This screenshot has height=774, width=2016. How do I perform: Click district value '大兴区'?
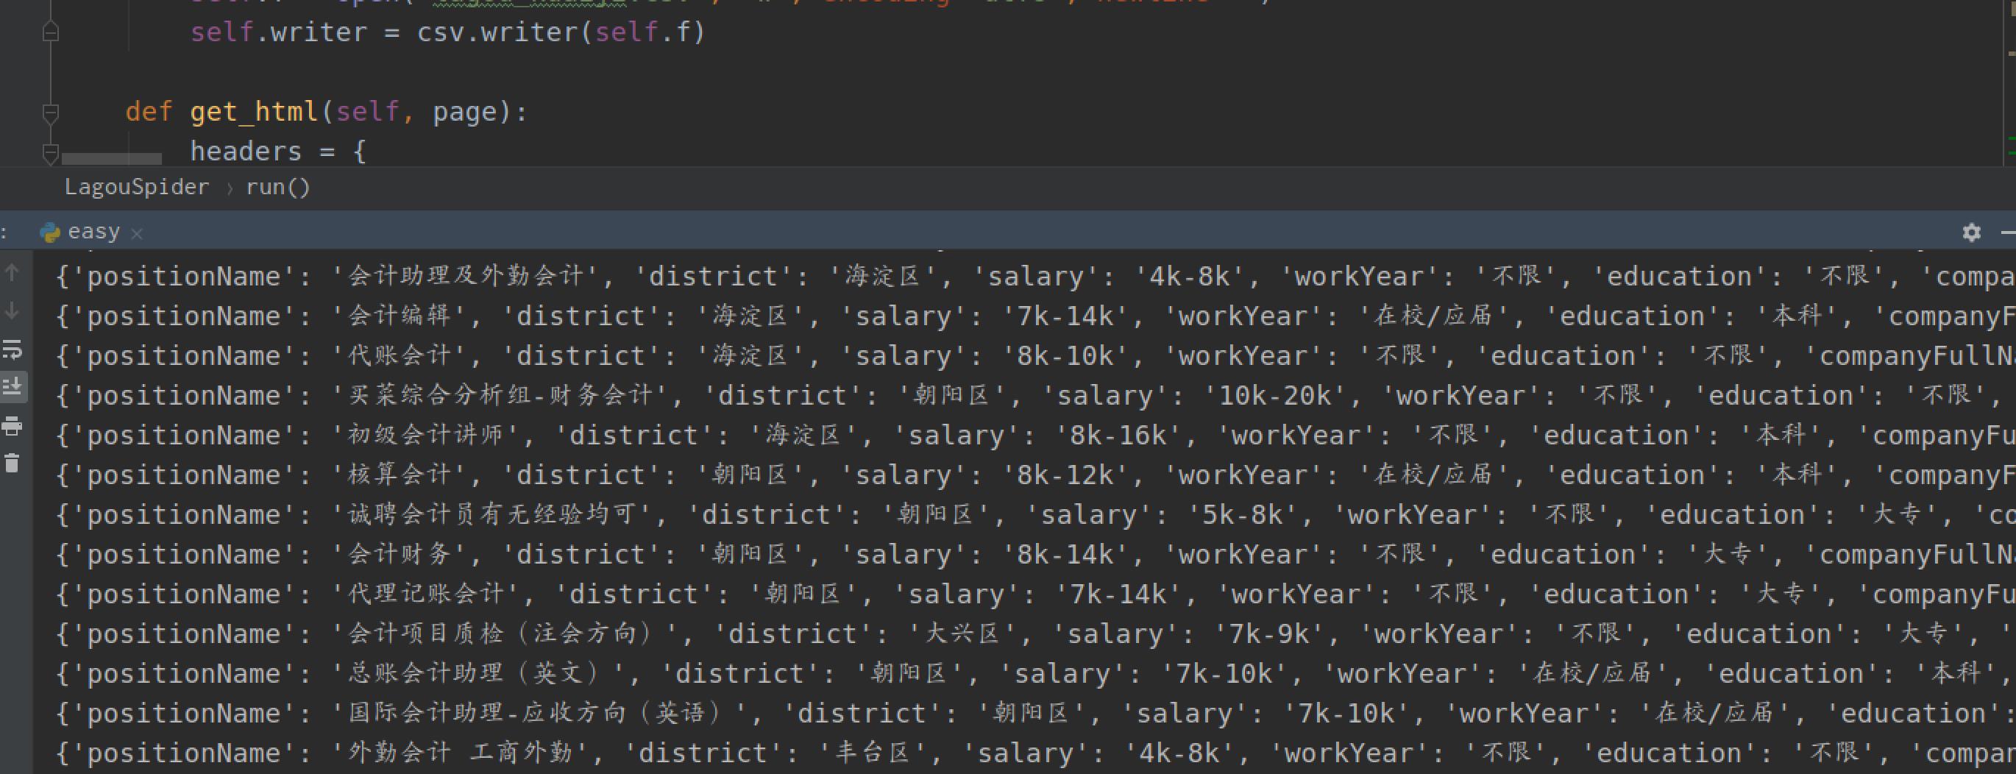962,634
